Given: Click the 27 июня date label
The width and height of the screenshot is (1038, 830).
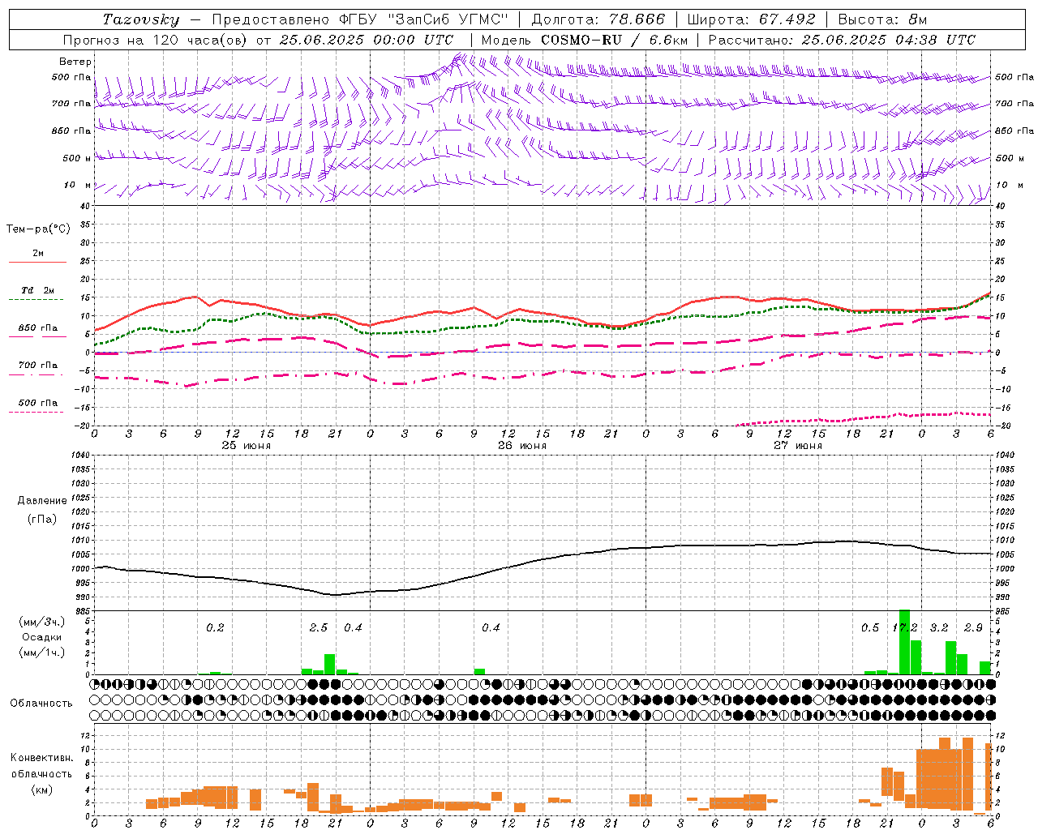Looking at the screenshot, I should pyautogui.click(x=798, y=446).
